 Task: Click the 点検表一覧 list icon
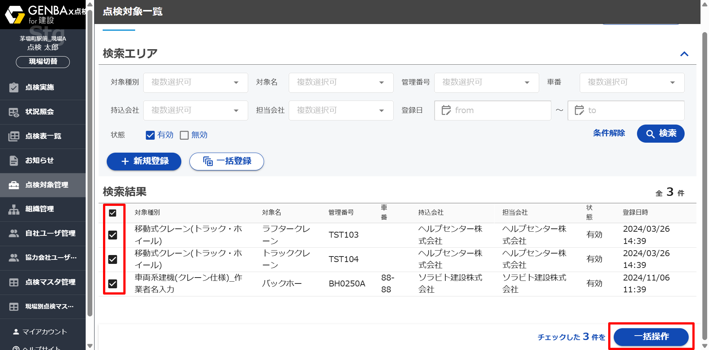pyautogui.click(x=14, y=136)
